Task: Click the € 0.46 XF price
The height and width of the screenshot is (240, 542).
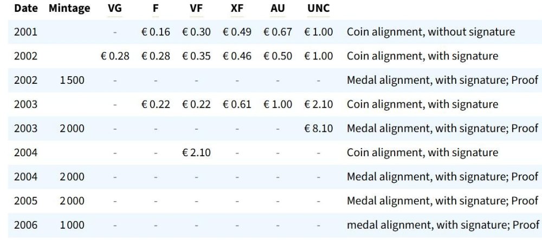Action: pos(237,56)
